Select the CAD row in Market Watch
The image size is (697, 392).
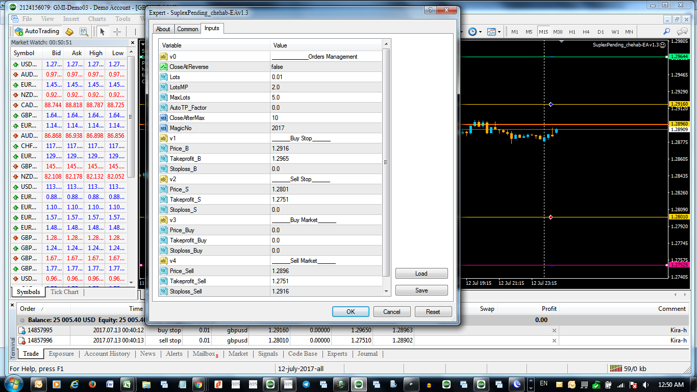point(68,105)
